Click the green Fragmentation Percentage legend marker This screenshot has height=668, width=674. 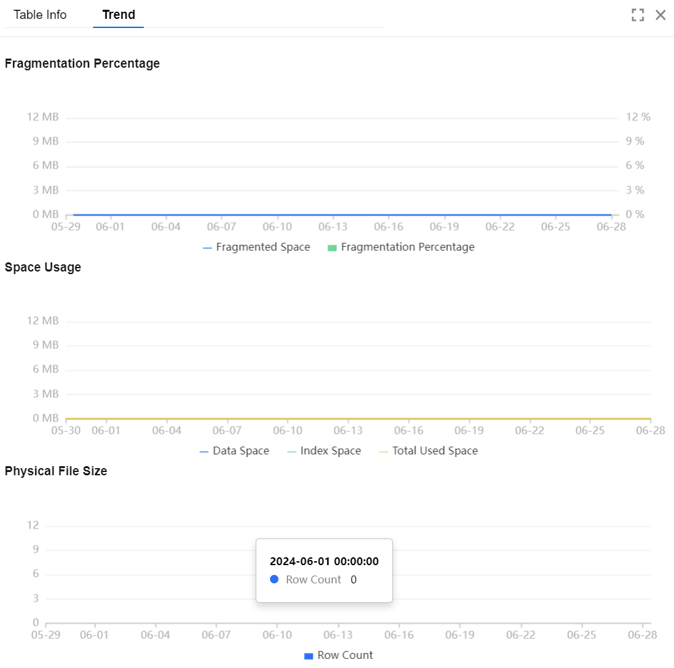(x=332, y=248)
